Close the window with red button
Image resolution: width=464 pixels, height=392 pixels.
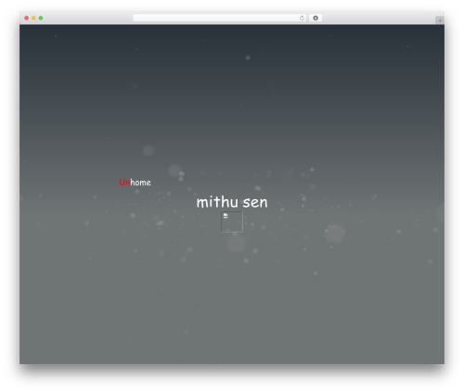click(27, 19)
